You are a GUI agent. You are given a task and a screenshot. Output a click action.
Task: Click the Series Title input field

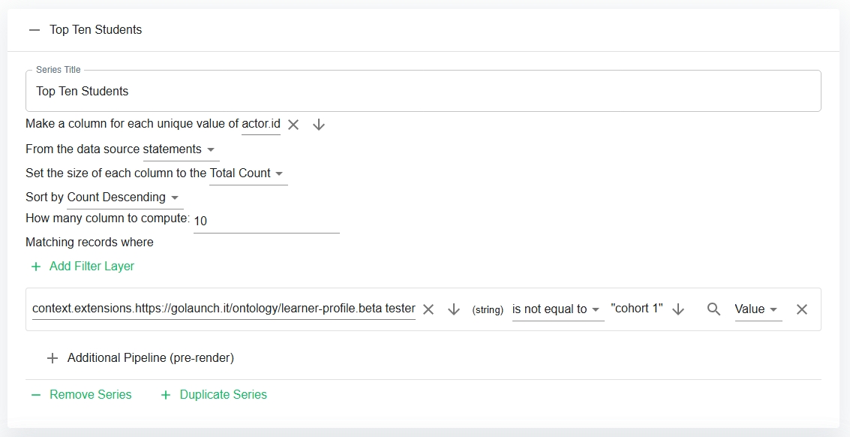tap(424, 92)
